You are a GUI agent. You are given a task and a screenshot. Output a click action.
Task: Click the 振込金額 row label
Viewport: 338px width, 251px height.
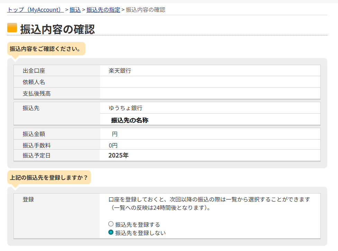(34, 134)
